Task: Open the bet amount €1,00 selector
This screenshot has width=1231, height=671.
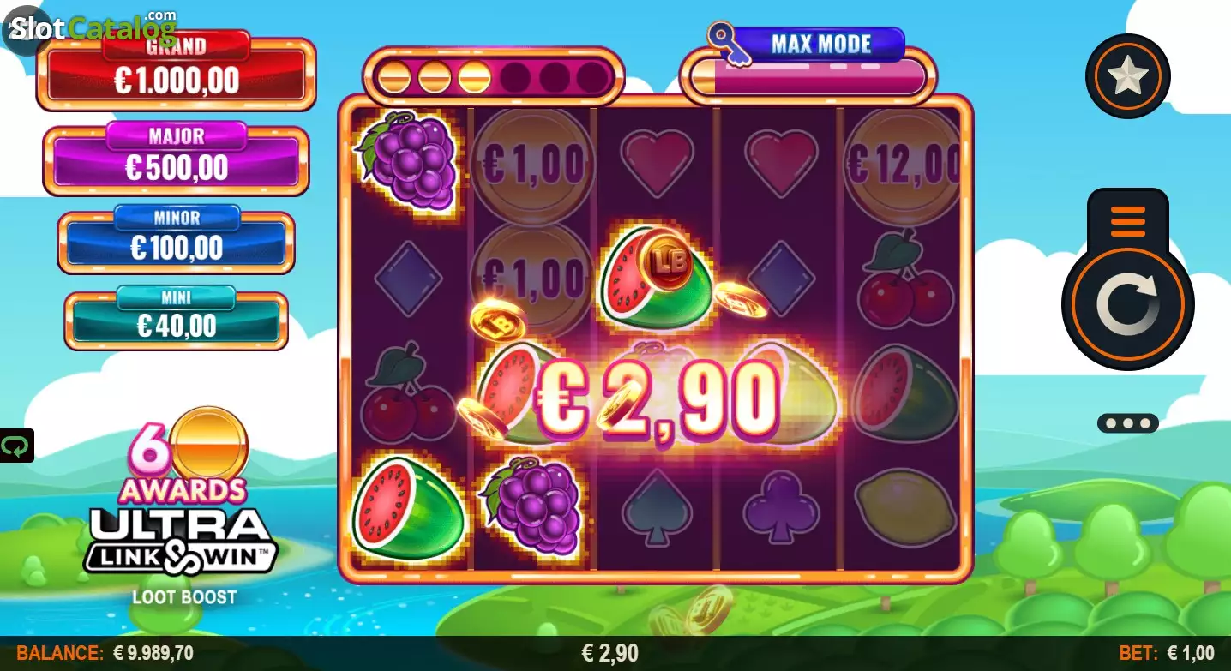Action: pyautogui.click(x=1168, y=653)
